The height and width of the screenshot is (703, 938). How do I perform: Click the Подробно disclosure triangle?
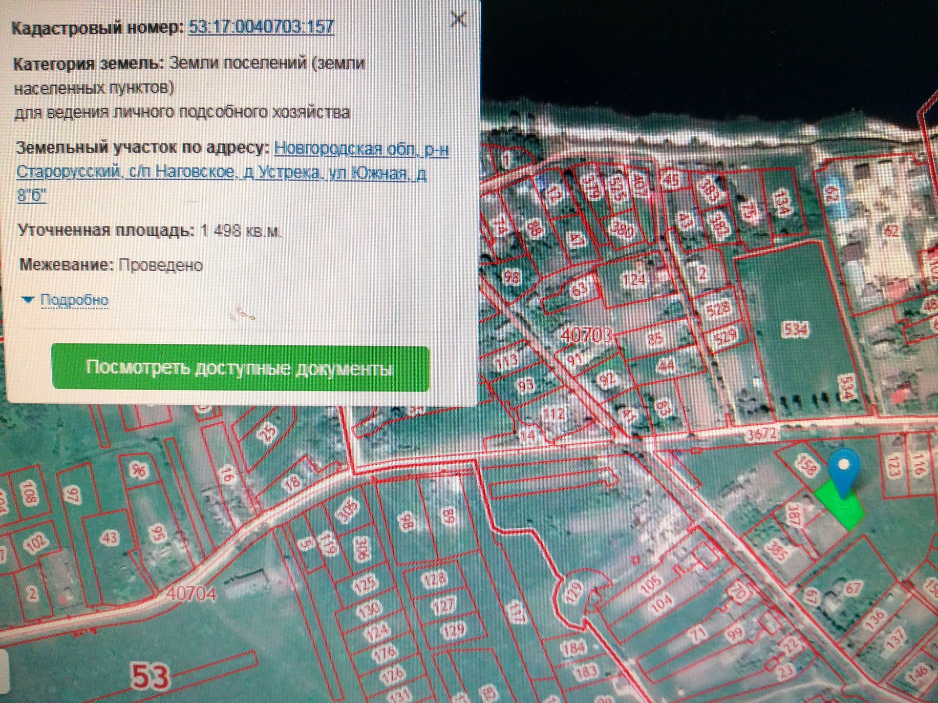[x=28, y=300]
